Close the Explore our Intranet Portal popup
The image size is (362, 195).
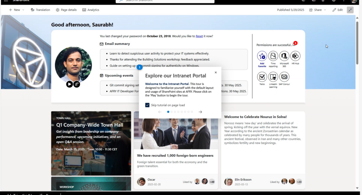click(x=216, y=72)
